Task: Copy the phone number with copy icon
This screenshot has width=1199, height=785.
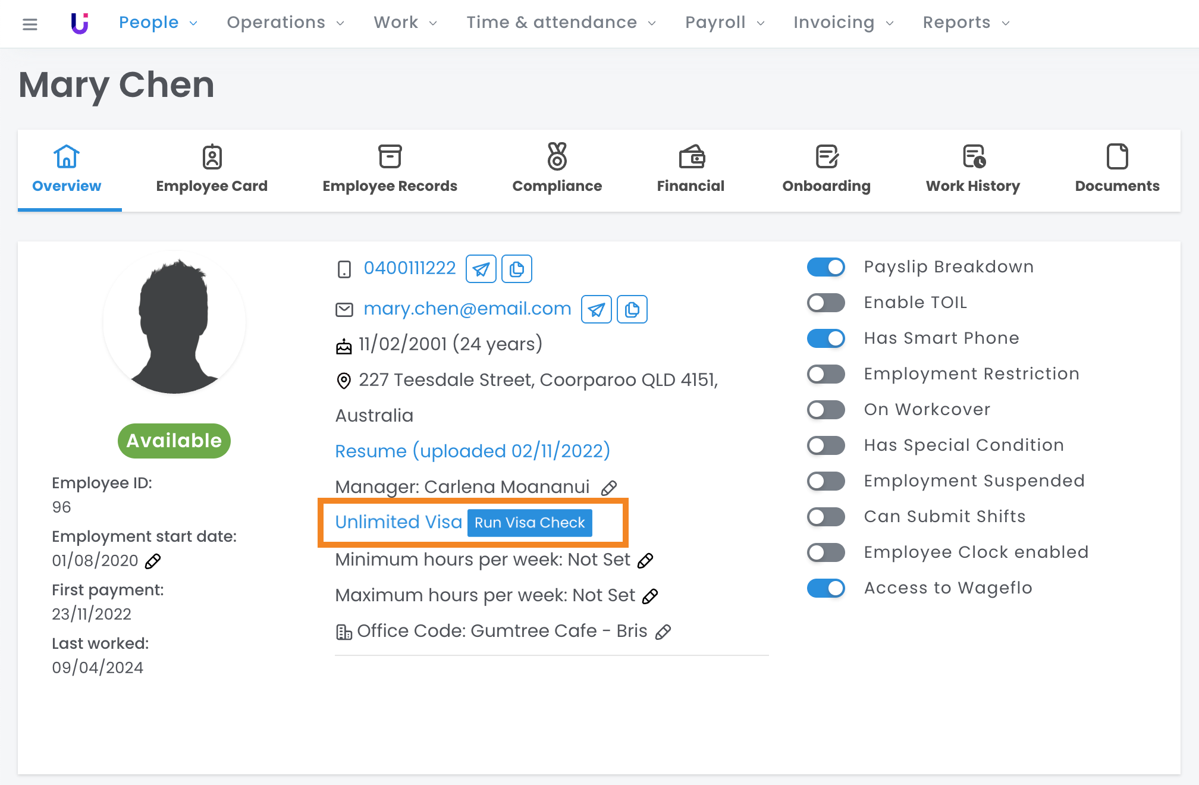Action: click(516, 269)
